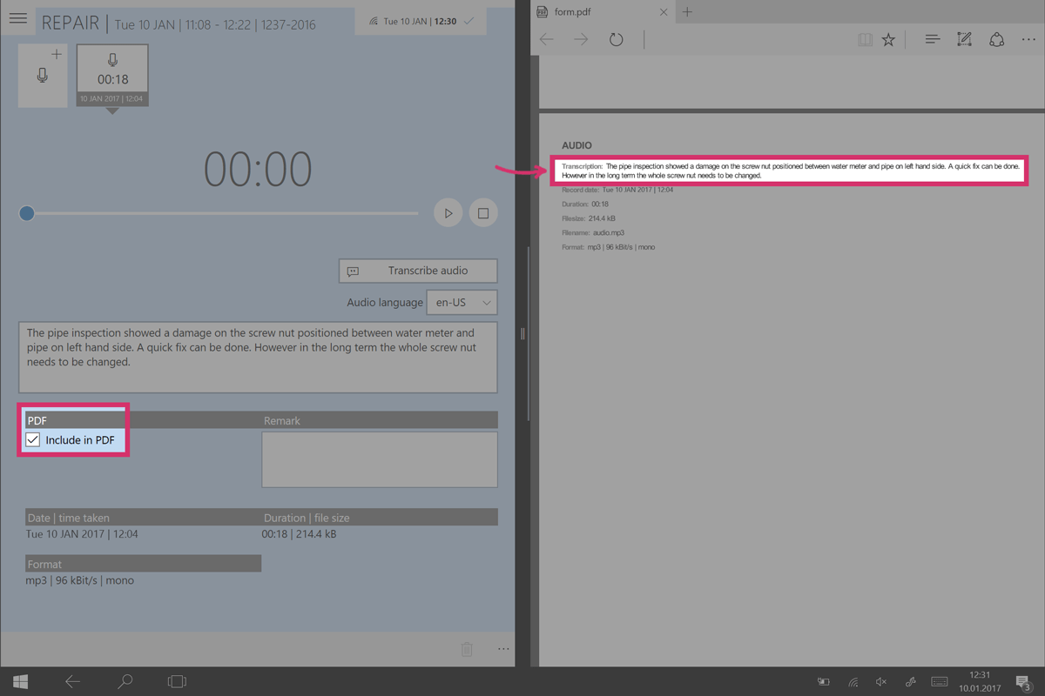Select the 00:18 audio recording thumbnail

pos(112,74)
